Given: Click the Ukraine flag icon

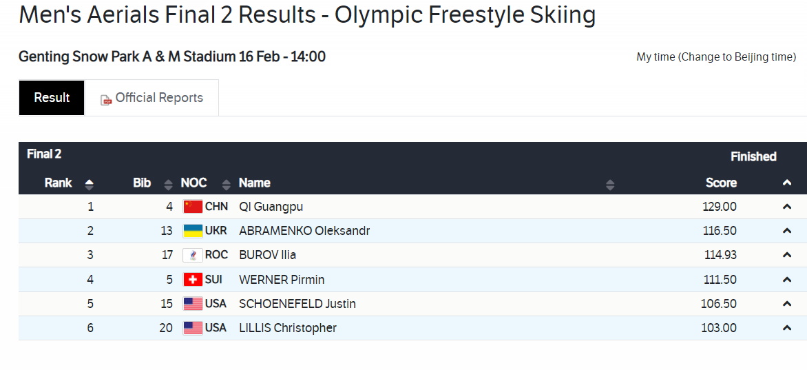Looking at the screenshot, I should (193, 231).
